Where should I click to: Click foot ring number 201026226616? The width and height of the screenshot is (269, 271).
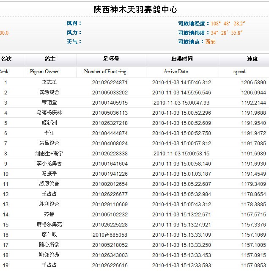(110, 265)
